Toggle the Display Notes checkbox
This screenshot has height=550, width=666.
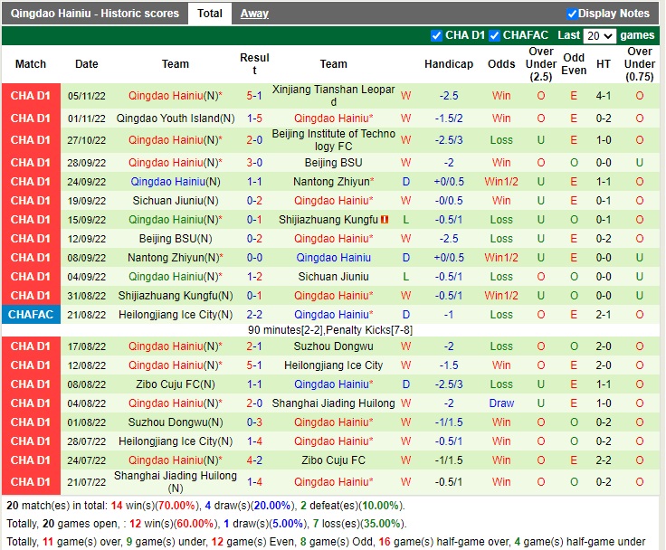[572, 14]
